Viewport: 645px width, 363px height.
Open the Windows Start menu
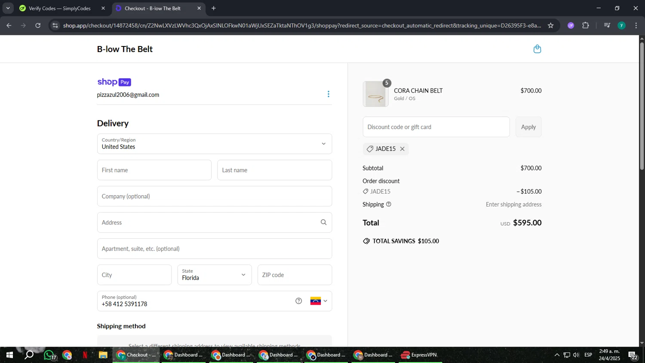click(x=9, y=355)
